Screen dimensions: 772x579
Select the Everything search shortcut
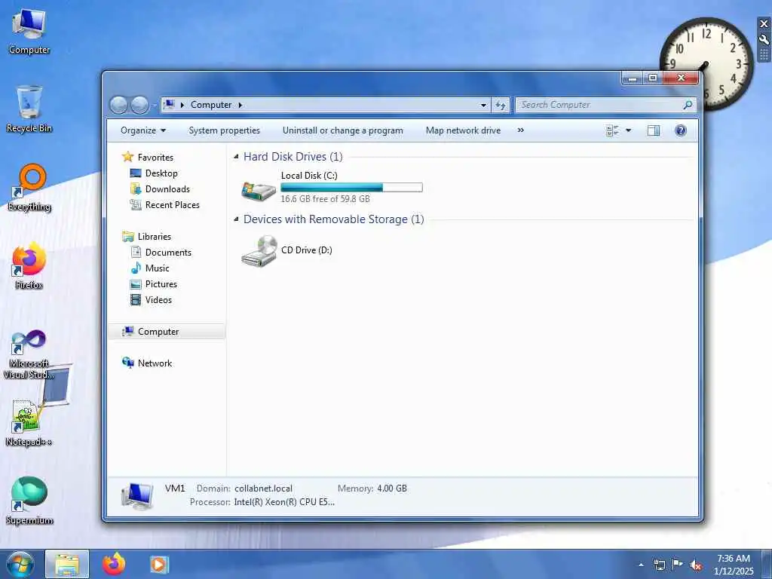(x=29, y=188)
